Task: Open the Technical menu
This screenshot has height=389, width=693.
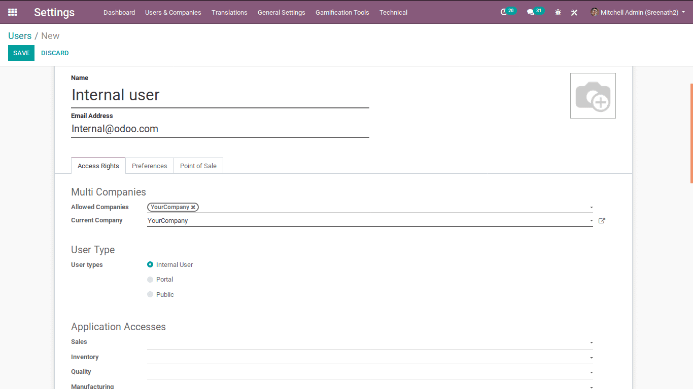Action: (x=393, y=12)
